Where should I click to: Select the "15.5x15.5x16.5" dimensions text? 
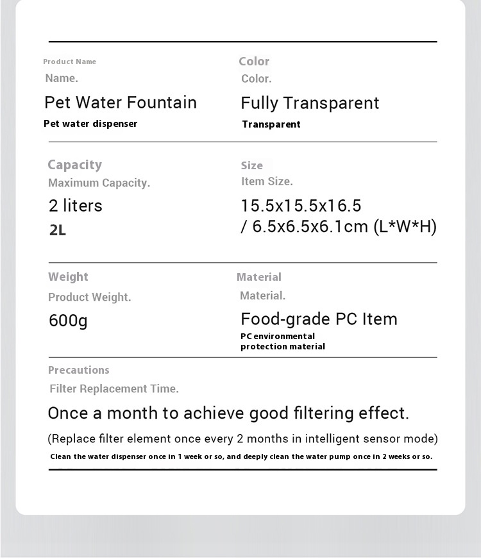[x=301, y=206]
